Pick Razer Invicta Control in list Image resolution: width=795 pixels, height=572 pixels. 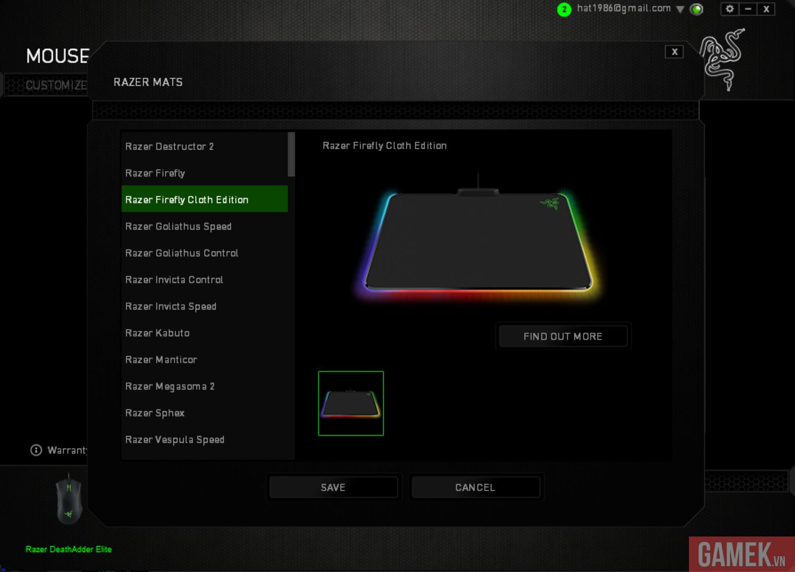(x=174, y=280)
